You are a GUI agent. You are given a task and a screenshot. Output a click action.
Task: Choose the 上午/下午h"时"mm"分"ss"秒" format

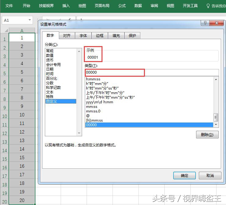[149, 97]
